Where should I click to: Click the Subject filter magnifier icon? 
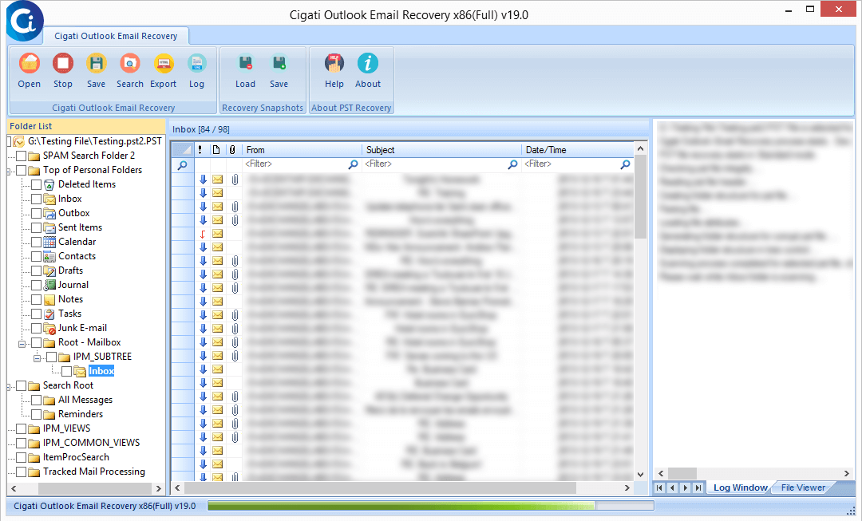coord(512,164)
